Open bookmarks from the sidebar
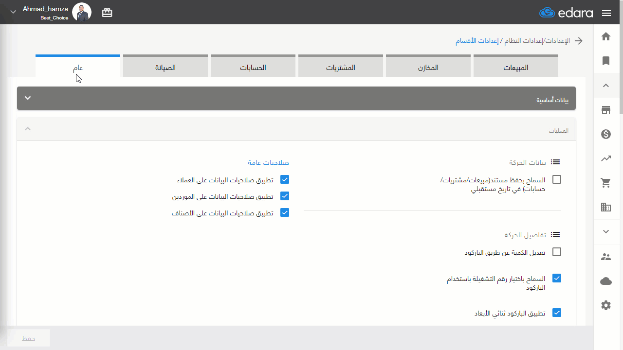This screenshot has height=350, width=623. [x=606, y=61]
